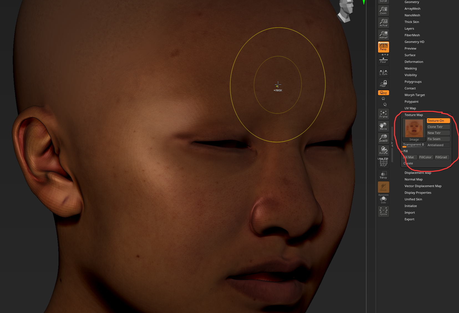Screen dimensions: 459x313
Task: Expand the NanoMesh section
Action: (412, 15)
